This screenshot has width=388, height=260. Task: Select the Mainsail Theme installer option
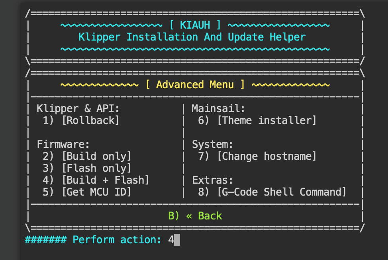click(x=257, y=120)
